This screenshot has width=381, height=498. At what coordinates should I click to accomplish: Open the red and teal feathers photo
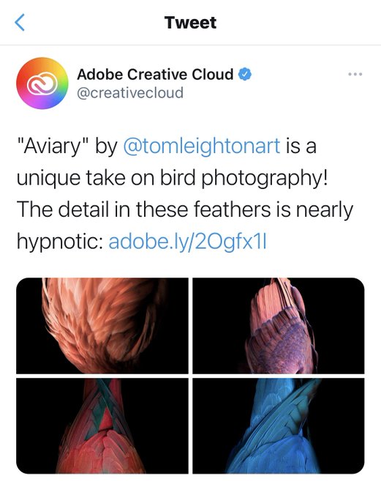tap(102, 426)
